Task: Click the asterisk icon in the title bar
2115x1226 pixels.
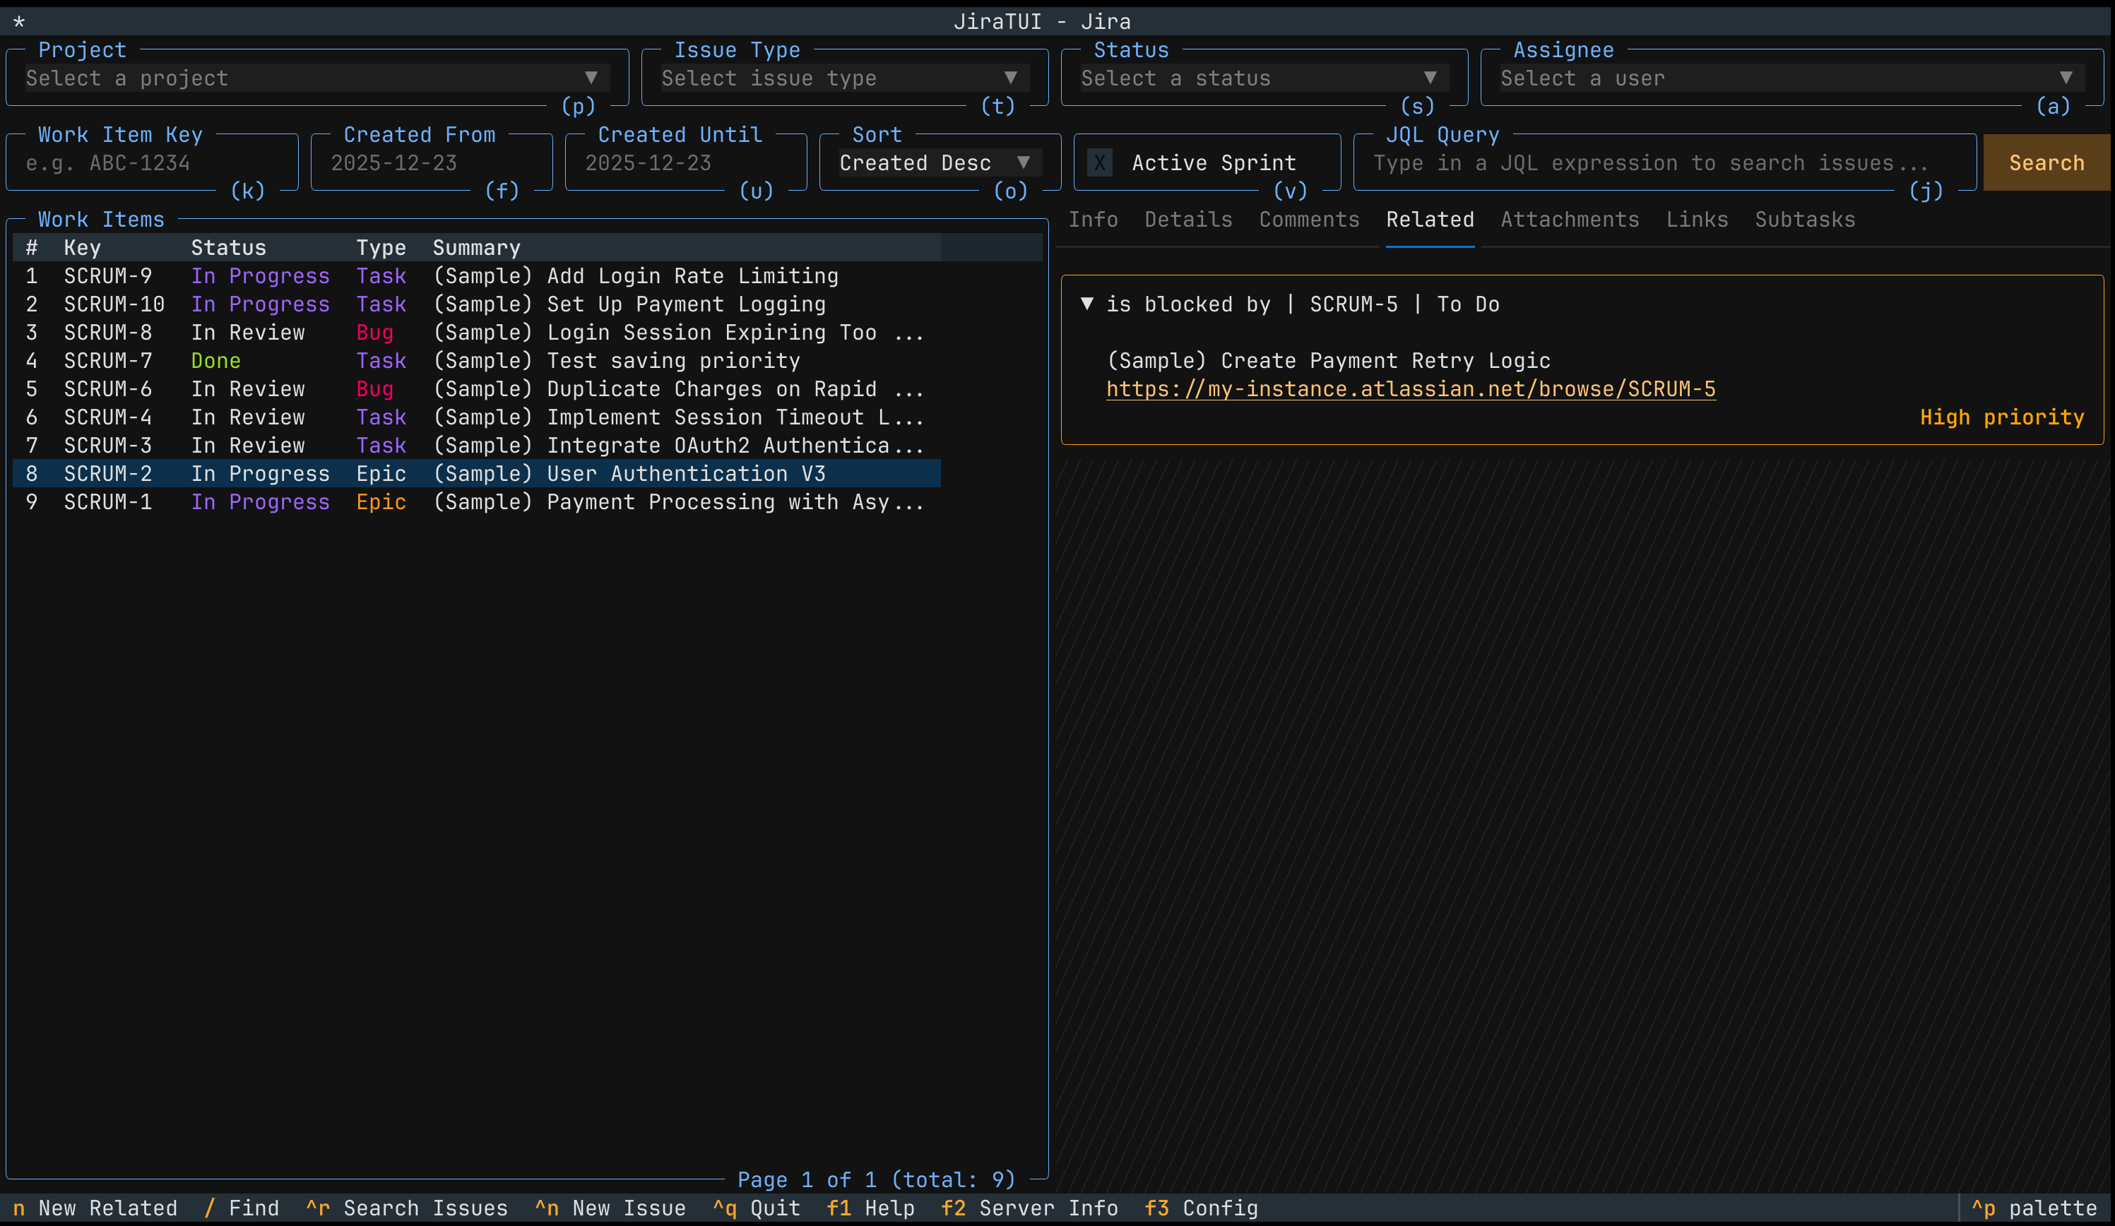Action: pyautogui.click(x=19, y=21)
